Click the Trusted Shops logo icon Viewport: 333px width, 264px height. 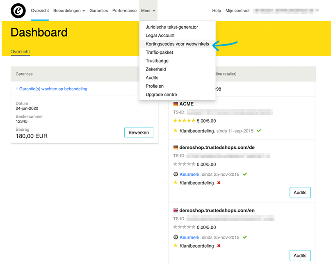coord(18,11)
